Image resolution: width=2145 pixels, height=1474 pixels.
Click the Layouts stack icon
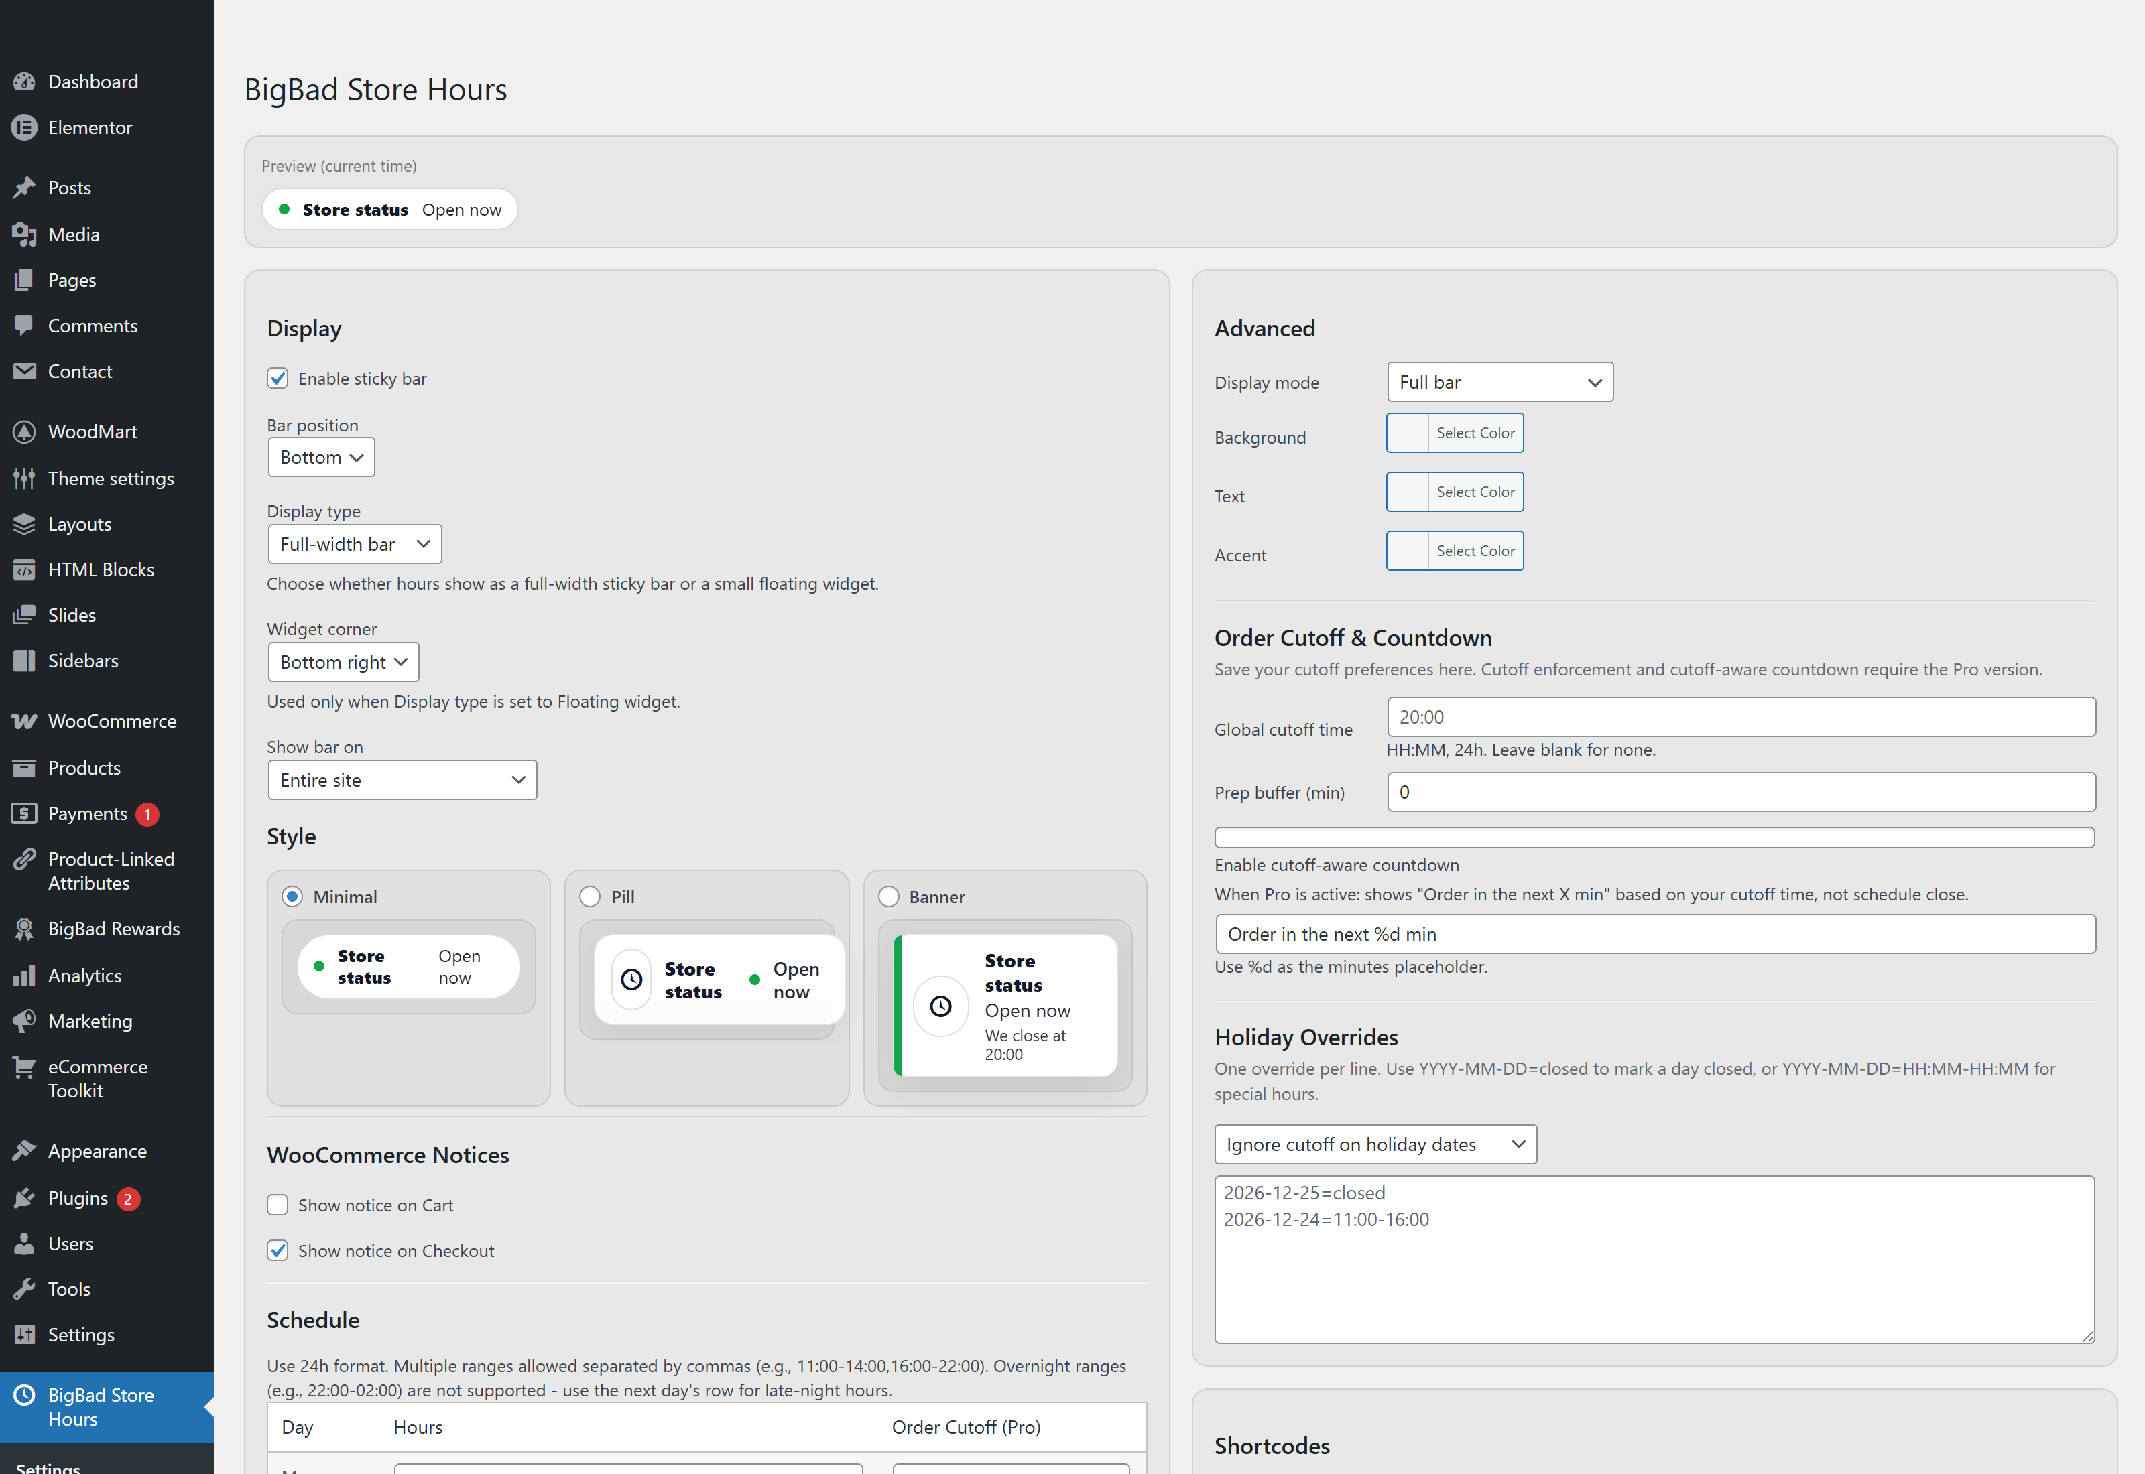[25, 524]
